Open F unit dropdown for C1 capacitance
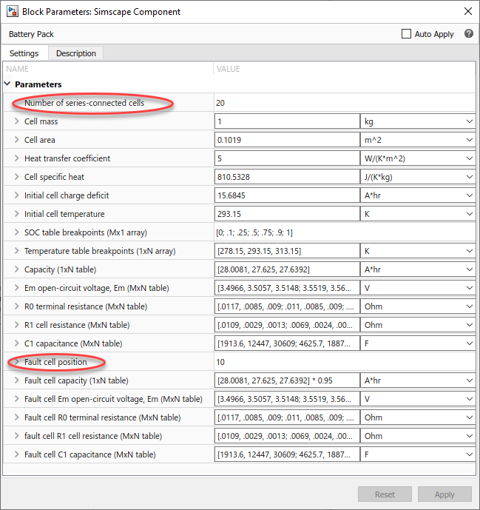Image resolution: width=480 pixels, height=510 pixels. coord(418,343)
